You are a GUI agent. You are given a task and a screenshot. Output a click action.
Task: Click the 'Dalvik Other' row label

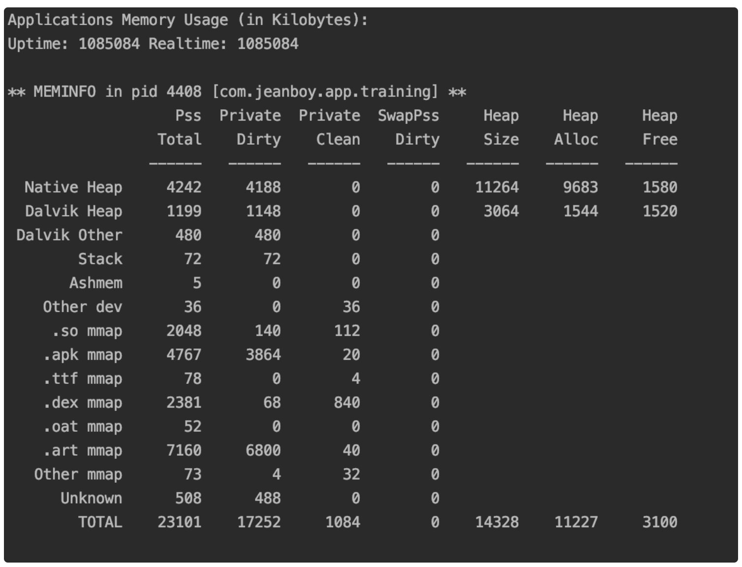(x=69, y=235)
